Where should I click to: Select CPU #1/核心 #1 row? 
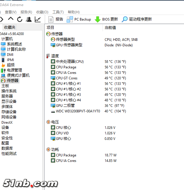coord(88,84)
